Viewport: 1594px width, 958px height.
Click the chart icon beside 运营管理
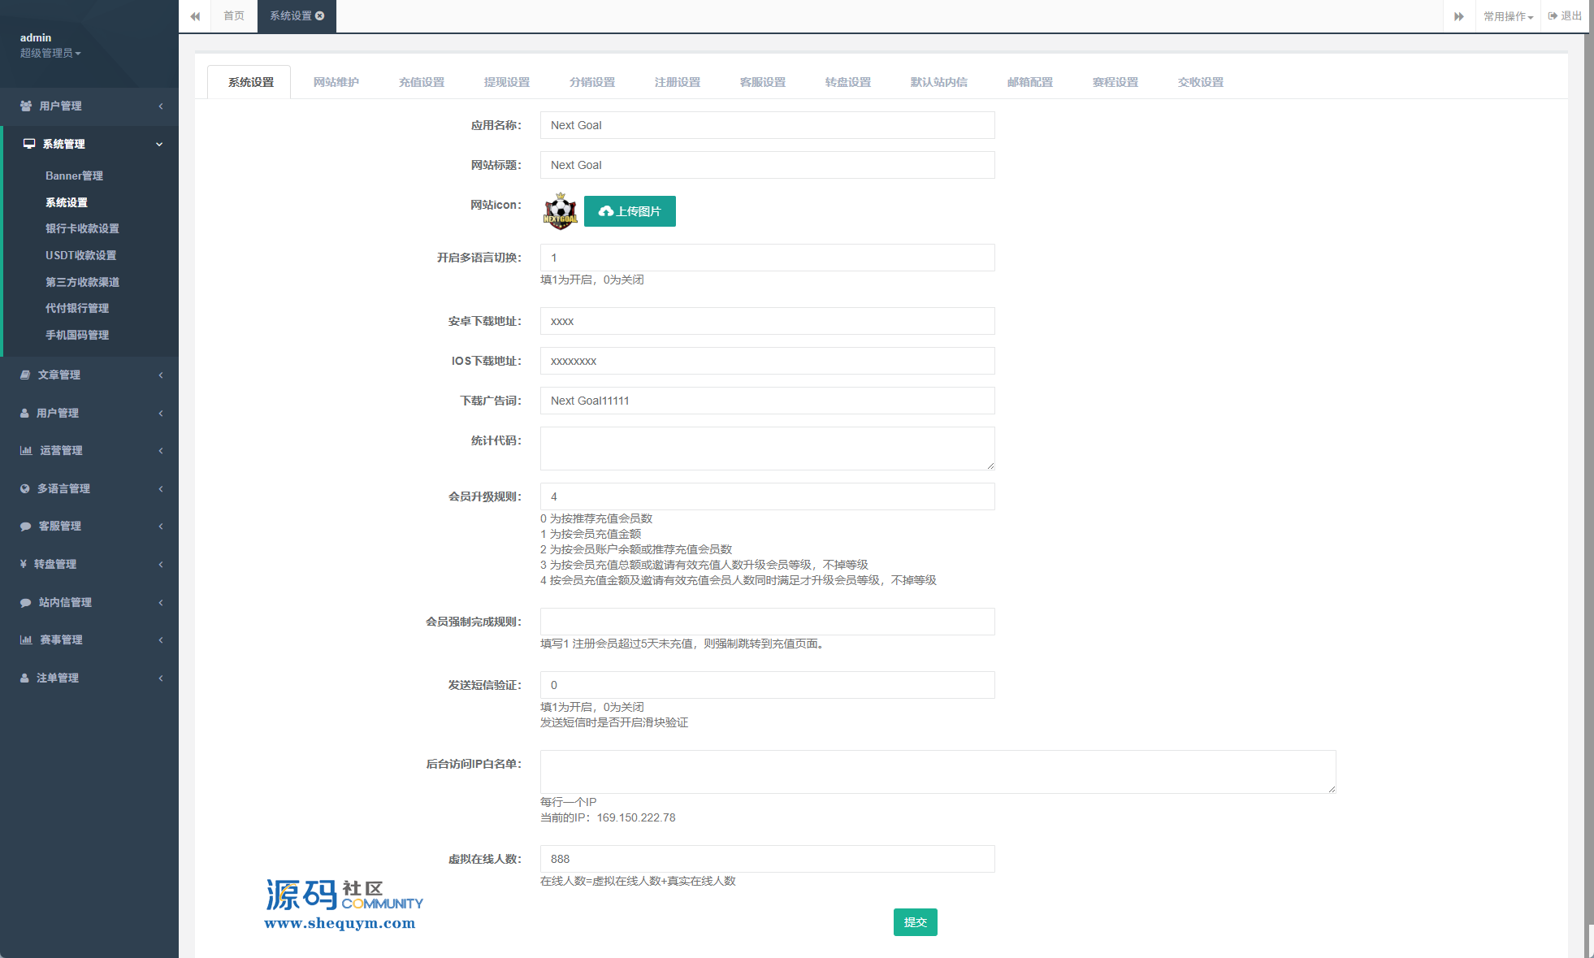[x=26, y=450]
